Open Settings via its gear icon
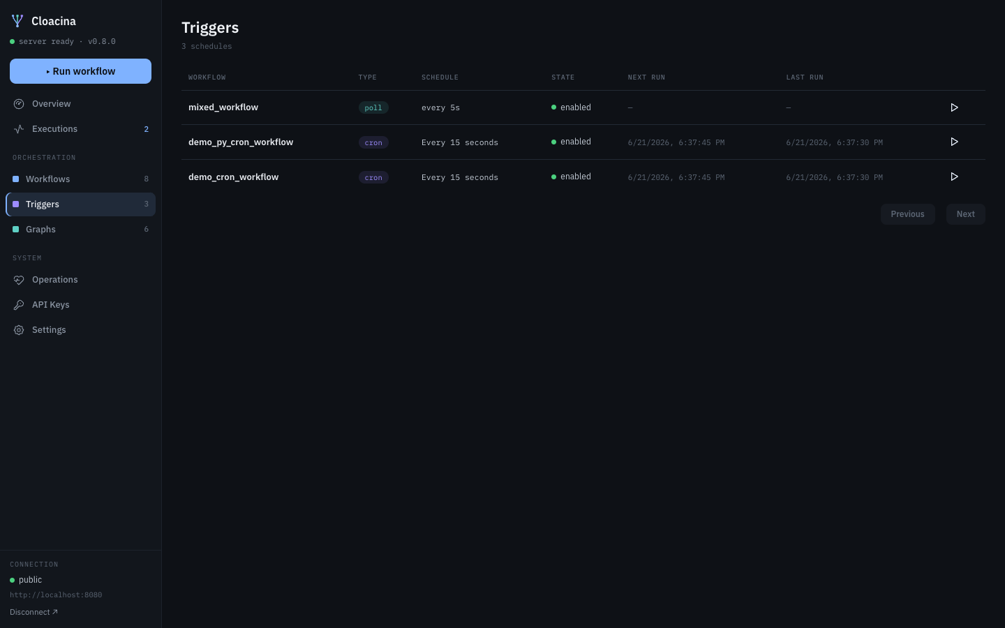Viewport: 1005px width, 628px height. point(19,330)
